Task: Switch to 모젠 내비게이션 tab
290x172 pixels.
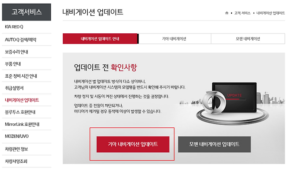Action: [248, 39]
